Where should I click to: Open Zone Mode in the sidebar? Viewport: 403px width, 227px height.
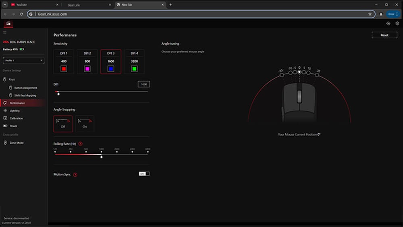tap(17, 143)
